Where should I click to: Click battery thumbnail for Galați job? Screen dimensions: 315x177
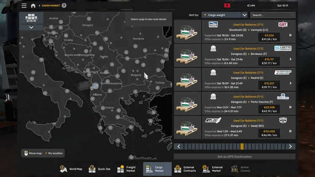[x=187, y=128]
